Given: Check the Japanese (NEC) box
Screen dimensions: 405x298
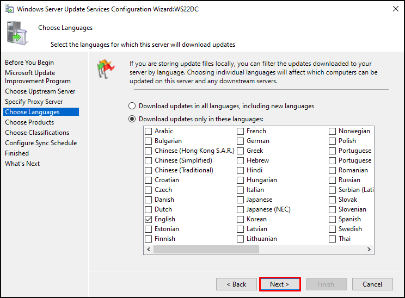Looking at the screenshot, I should 240,210.
